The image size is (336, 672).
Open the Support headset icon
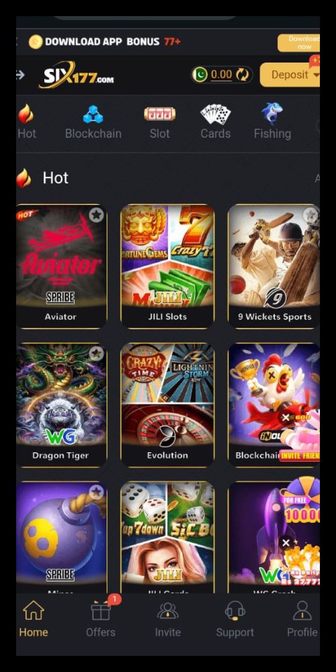coord(235,611)
